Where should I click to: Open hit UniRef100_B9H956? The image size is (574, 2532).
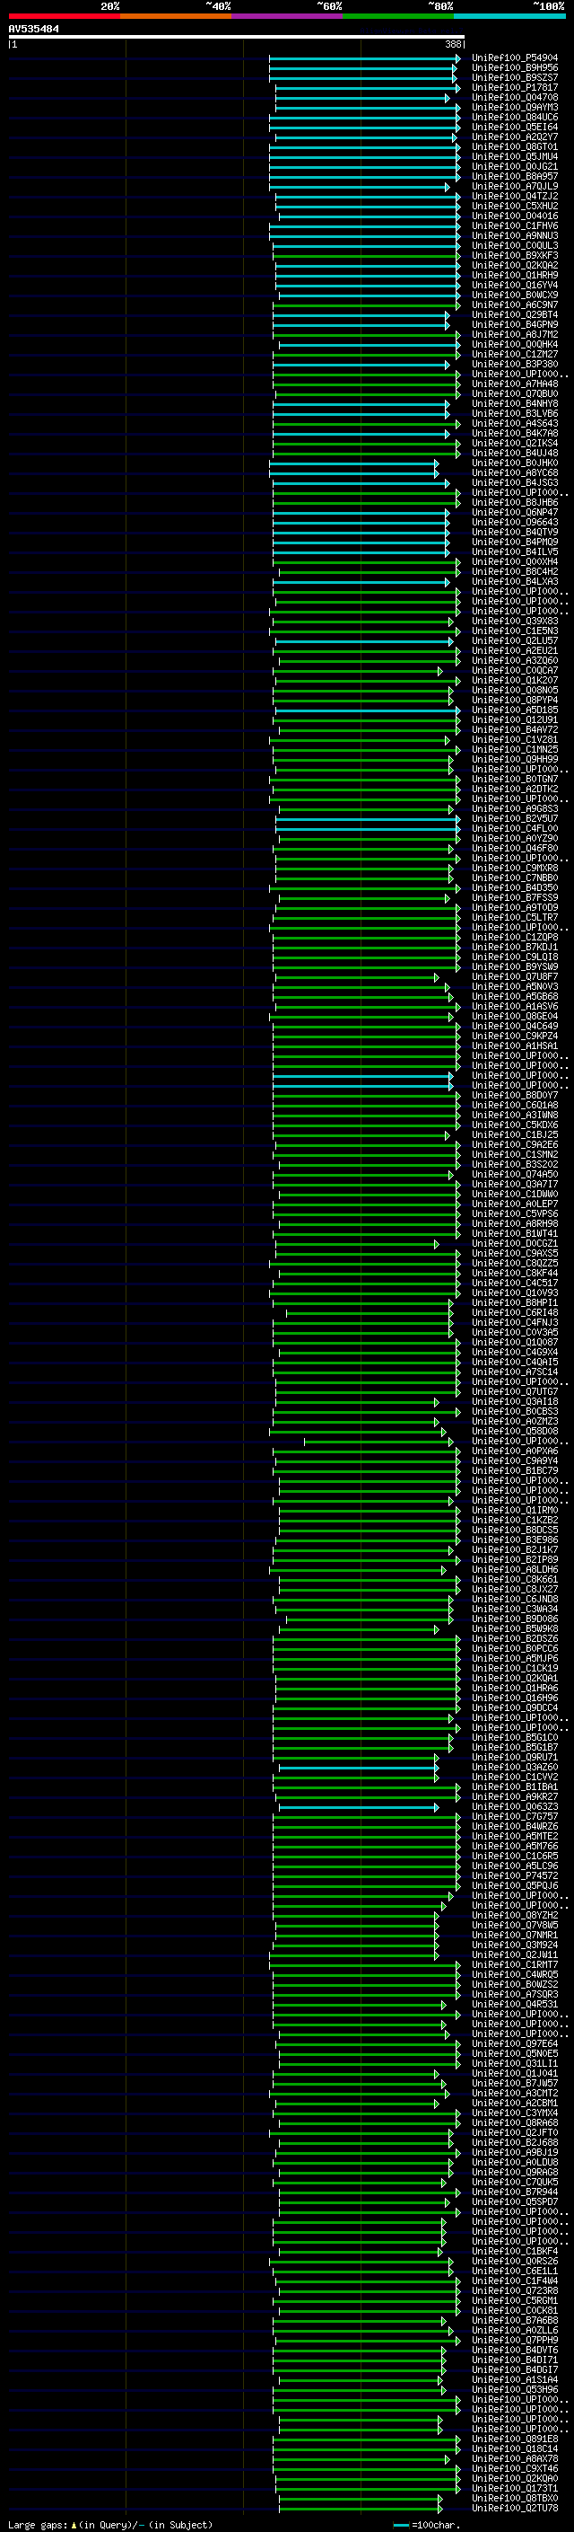click(514, 68)
